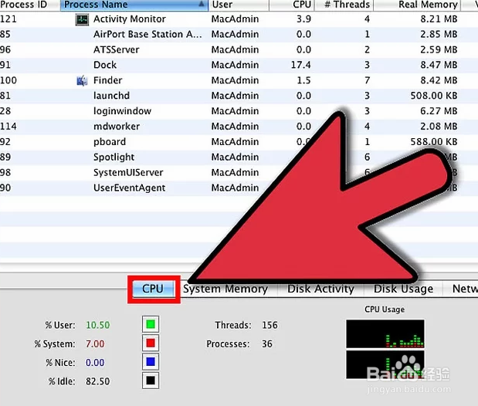478x406 pixels.
Task: Select the SystemUIServer process row
Action: (239, 173)
